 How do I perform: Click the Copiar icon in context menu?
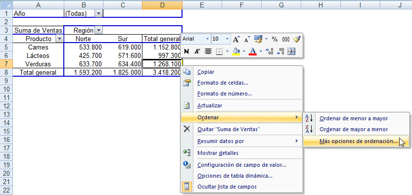tap(186, 72)
